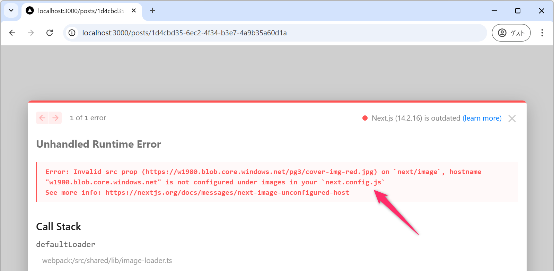The image size is (554, 271).
Task: Click the browser back arrow
Action: point(12,33)
